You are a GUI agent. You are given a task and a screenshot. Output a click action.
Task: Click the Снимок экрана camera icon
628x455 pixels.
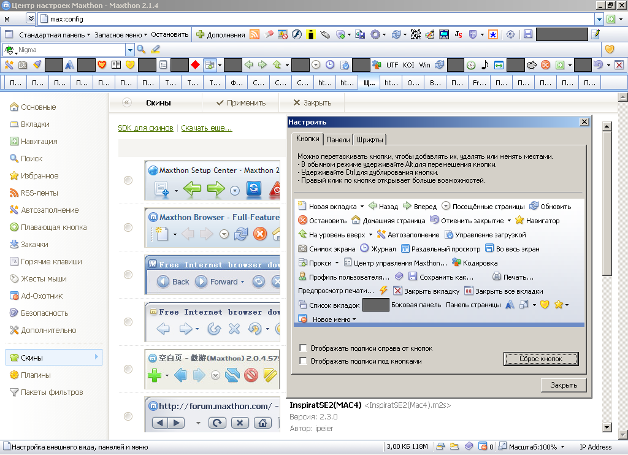(x=302, y=249)
